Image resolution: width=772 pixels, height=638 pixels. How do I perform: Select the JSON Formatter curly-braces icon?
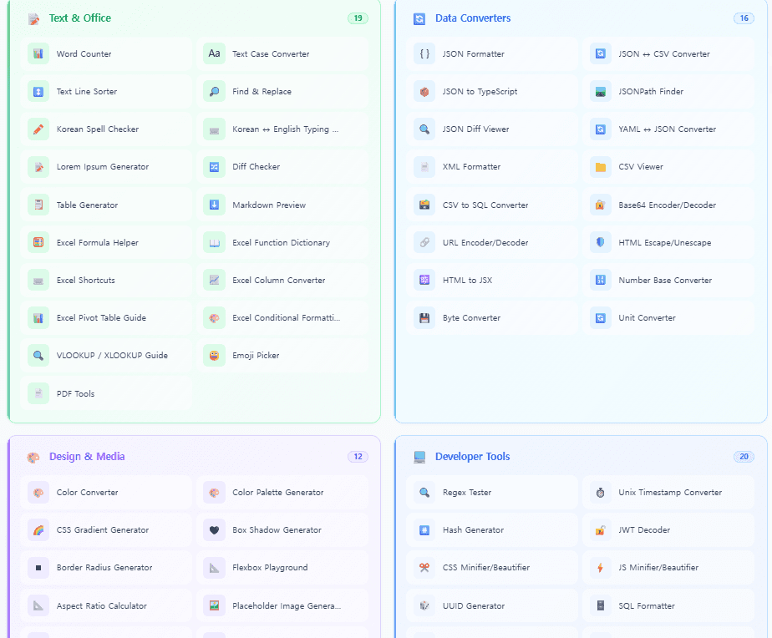tap(424, 53)
